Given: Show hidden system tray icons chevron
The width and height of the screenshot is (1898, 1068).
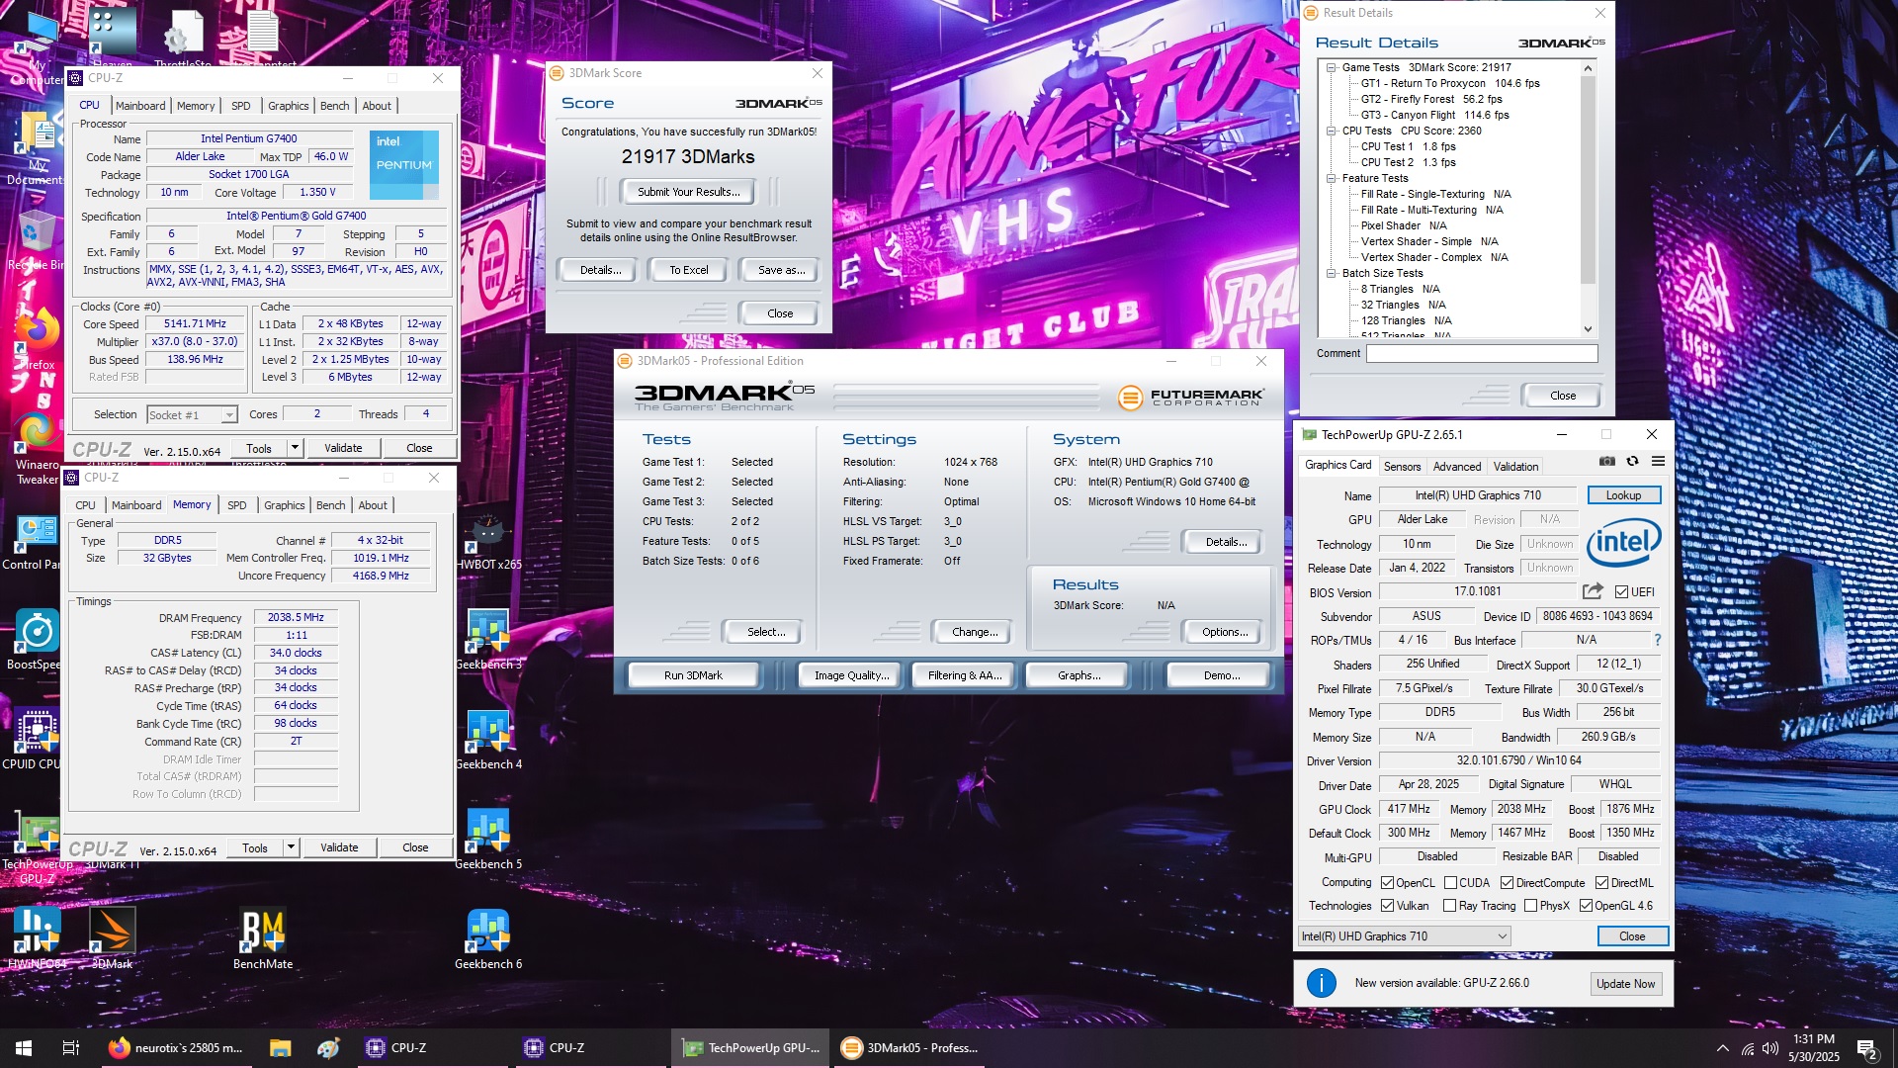Looking at the screenshot, I should (x=1723, y=1048).
